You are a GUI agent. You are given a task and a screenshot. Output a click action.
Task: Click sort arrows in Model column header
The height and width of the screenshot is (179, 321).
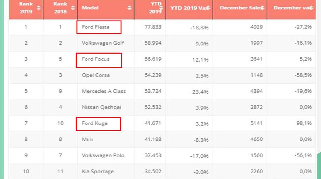click(129, 8)
